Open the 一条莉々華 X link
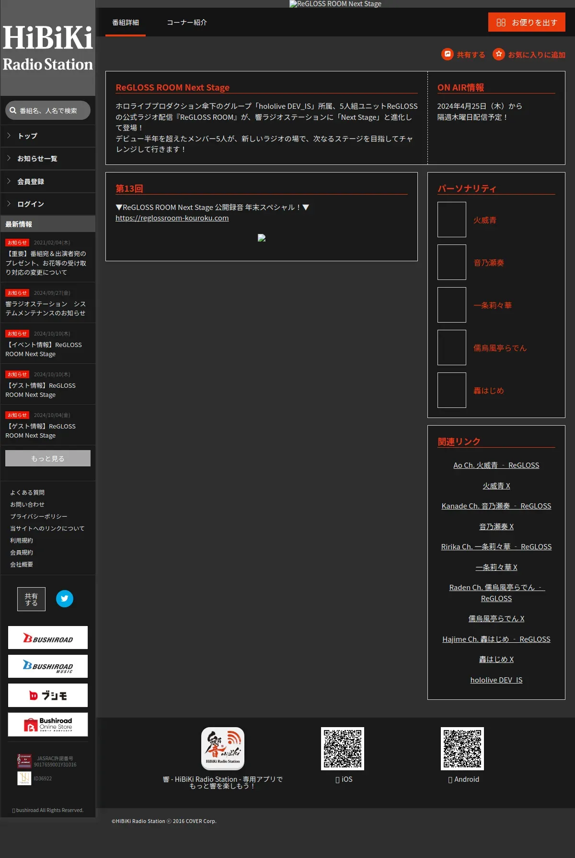575x858 pixels. coord(496,567)
